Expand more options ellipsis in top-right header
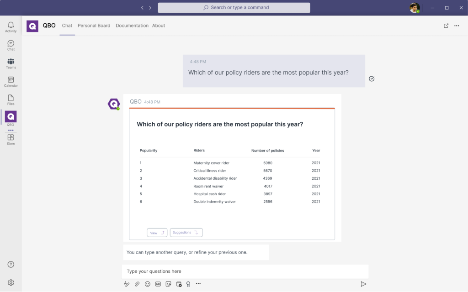Viewport: 468px width, 292px height. [x=457, y=26]
